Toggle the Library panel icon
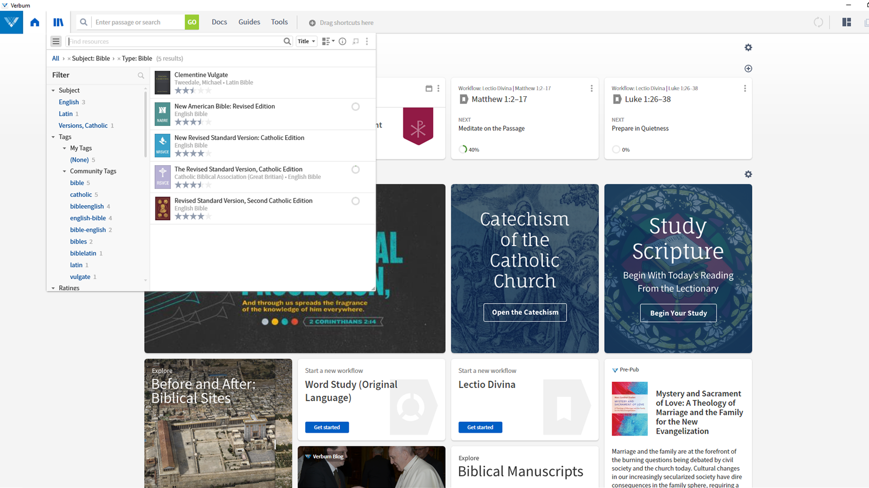The image size is (869, 488). click(58, 22)
